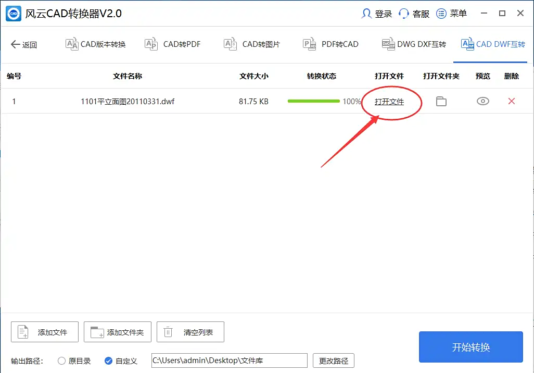Open the containing folder for the DWF file
The height and width of the screenshot is (373, 534).
click(441, 101)
